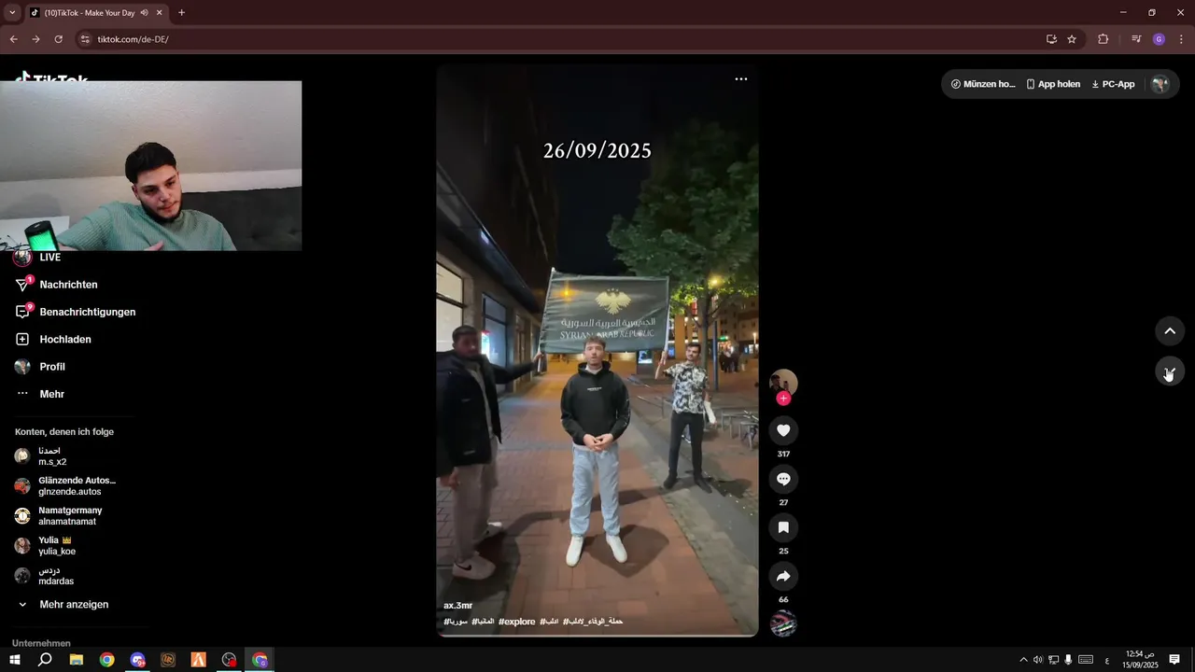Click the App holen button
This screenshot has height=672, width=1195.
click(1053, 84)
